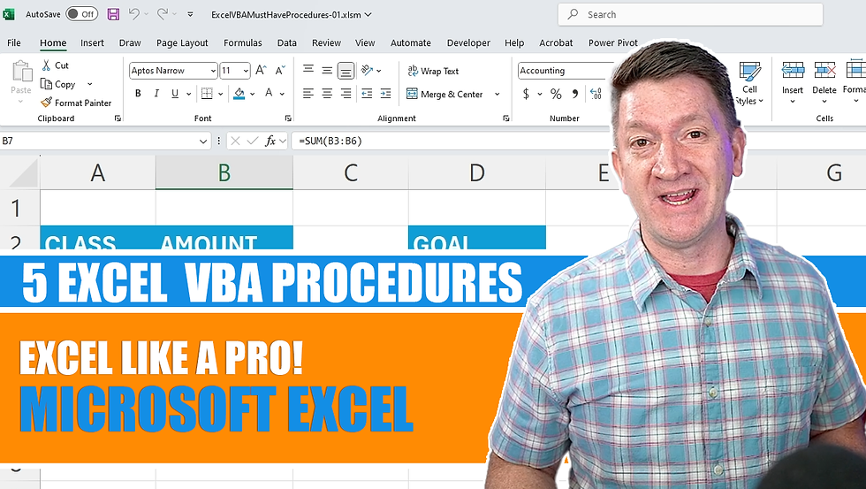Open the Developer tab
866x489 pixels.
click(468, 42)
